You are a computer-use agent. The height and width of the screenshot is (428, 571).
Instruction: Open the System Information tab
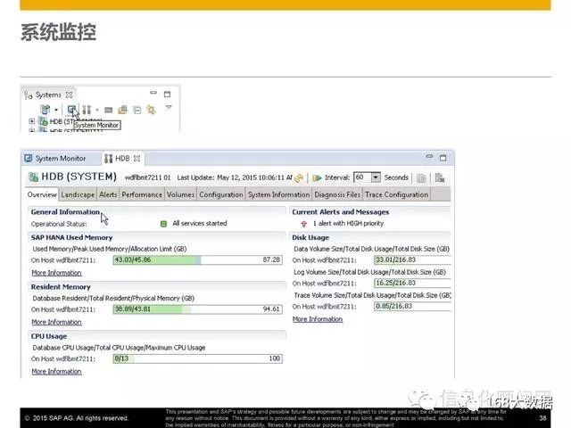click(278, 194)
